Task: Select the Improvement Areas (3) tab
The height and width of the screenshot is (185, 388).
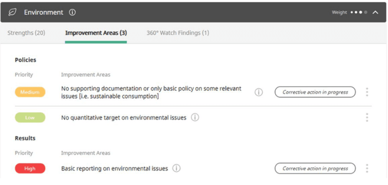Action: [x=96, y=33]
